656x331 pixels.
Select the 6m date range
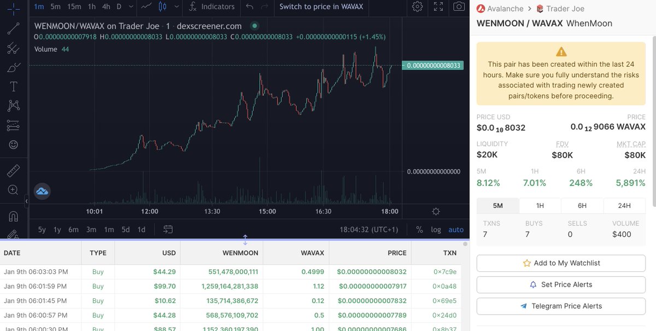[x=74, y=230]
